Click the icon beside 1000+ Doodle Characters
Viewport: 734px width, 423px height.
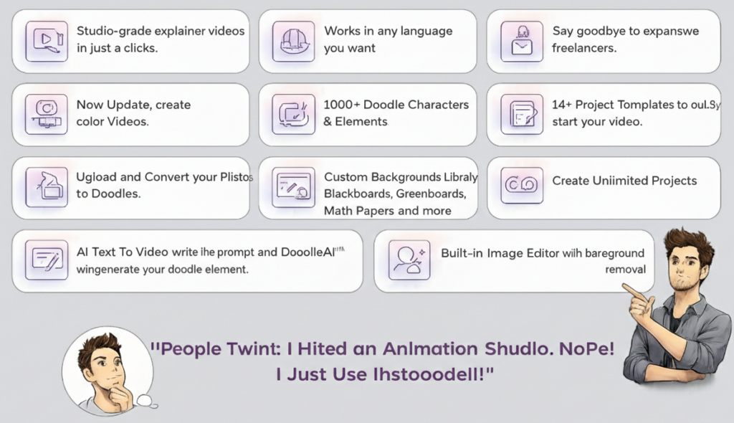[x=293, y=114]
